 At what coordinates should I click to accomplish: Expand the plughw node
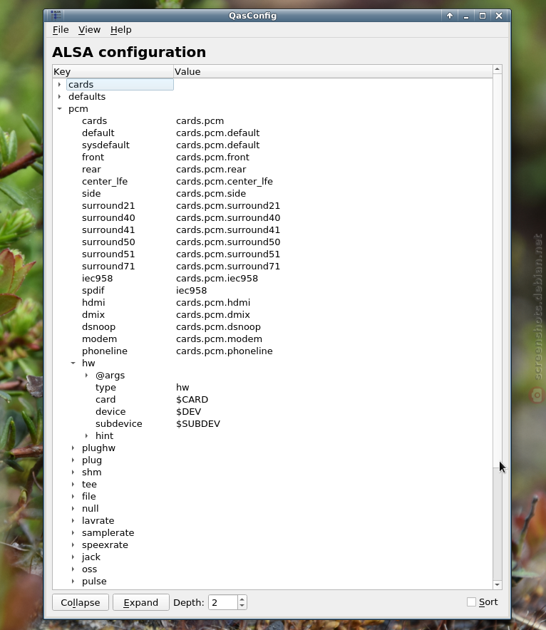73,448
